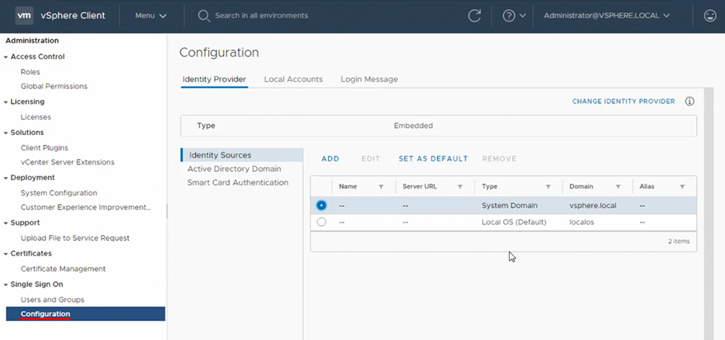725x340 pixels.
Task: Switch to the Local Accounts tab
Action: [x=293, y=79]
